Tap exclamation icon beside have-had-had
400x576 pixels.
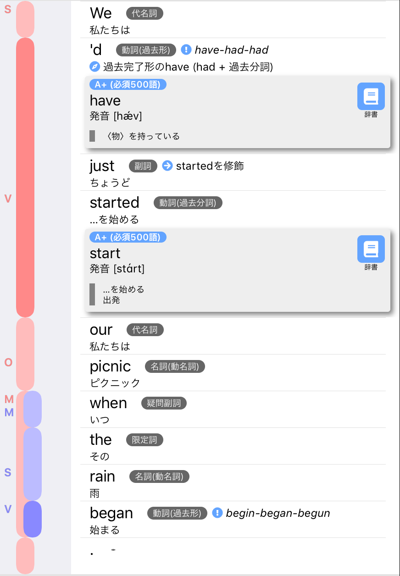click(x=186, y=50)
